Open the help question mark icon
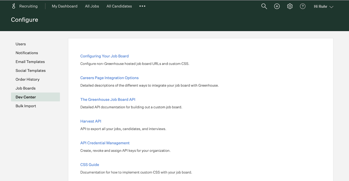Image resolution: width=349 pixels, height=181 pixels. (303, 6)
